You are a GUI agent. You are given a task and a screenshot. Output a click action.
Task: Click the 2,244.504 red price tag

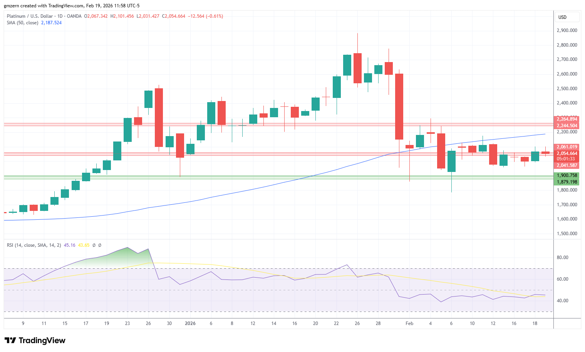click(567, 126)
